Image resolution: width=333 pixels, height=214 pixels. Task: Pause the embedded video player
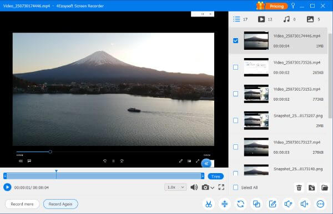pyautogui.click(x=113, y=161)
